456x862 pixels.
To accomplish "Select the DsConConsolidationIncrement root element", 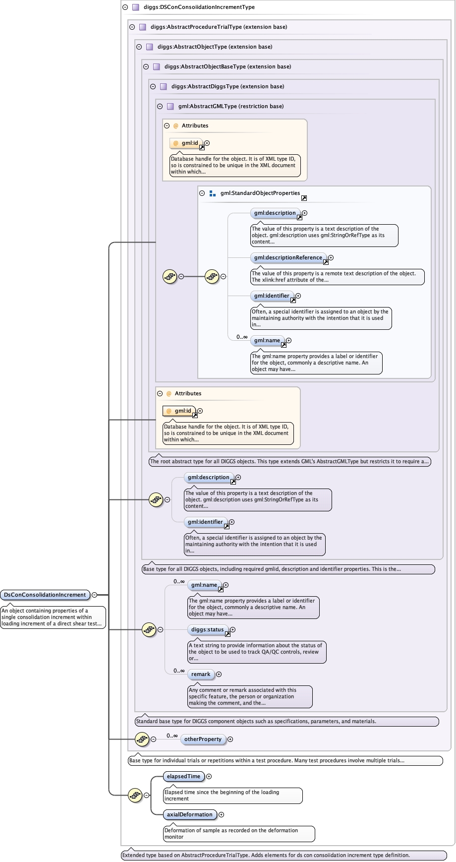I will click(x=45, y=595).
